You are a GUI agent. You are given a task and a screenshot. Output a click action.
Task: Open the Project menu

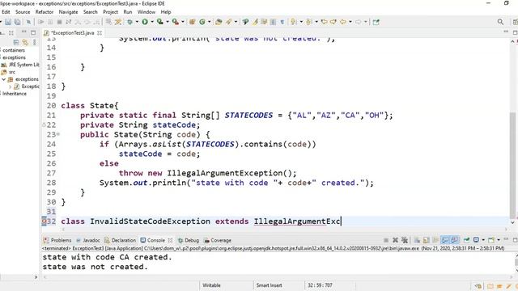pos(110,12)
